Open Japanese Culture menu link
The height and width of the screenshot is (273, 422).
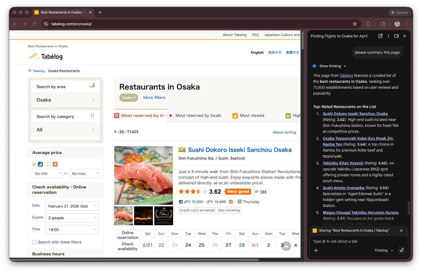coord(282,35)
